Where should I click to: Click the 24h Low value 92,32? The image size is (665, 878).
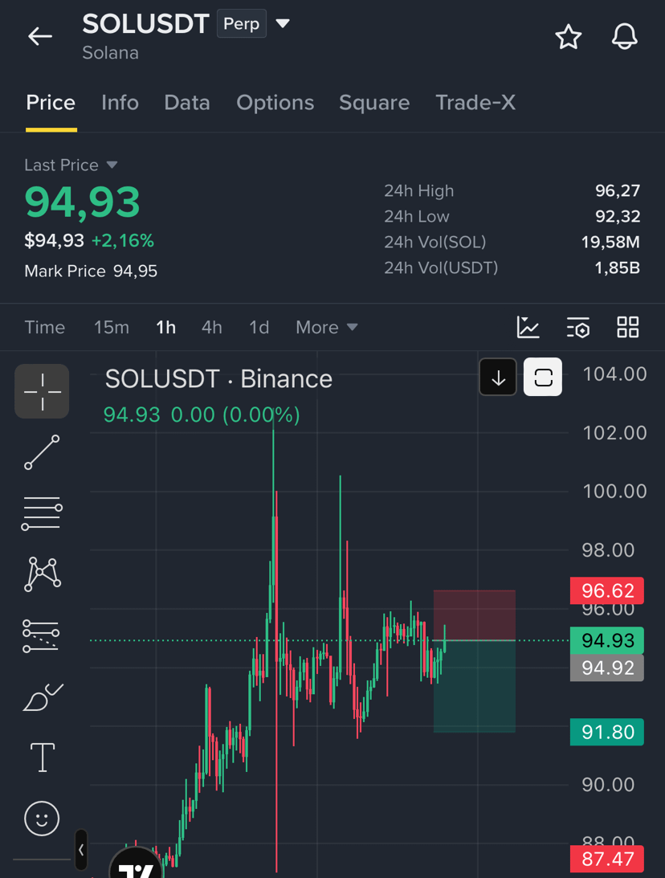point(618,217)
